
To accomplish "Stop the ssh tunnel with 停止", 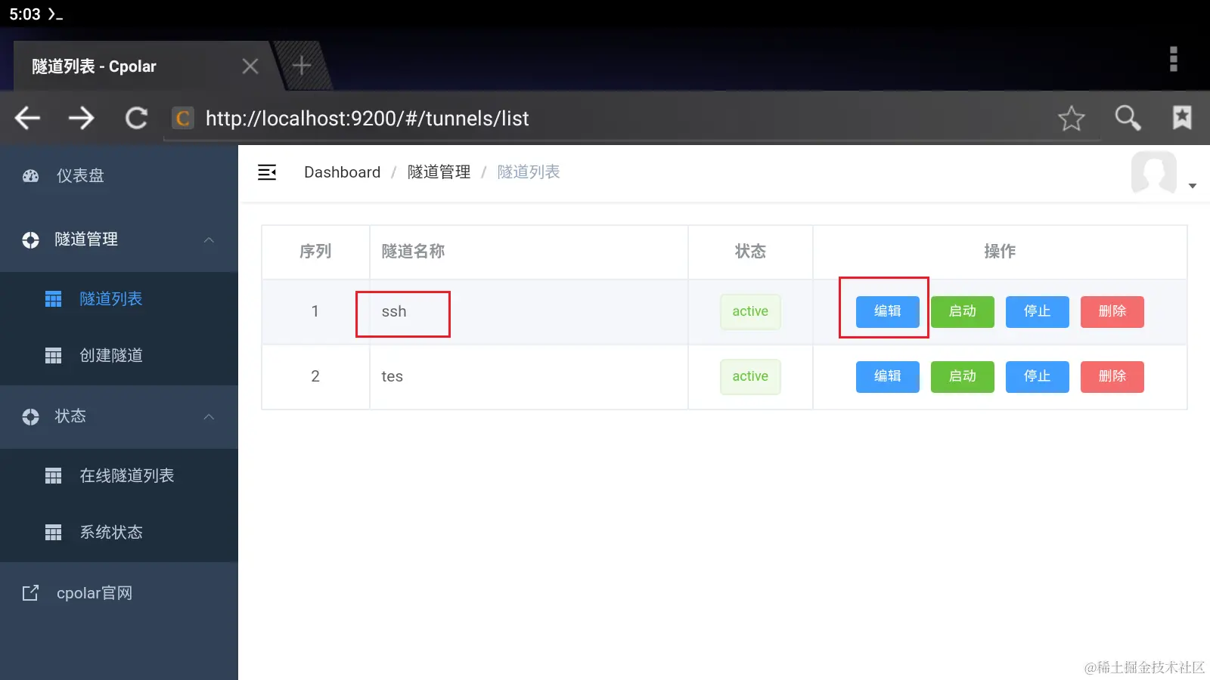I will (x=1037, y=311).
